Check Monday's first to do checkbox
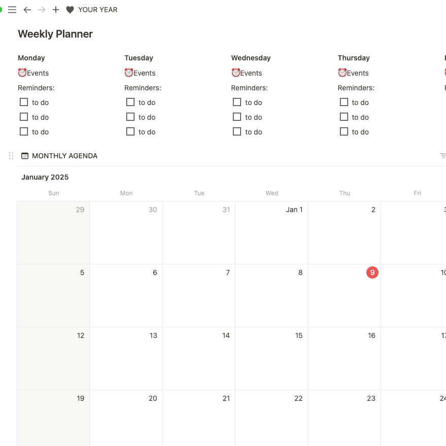The width and height of the screenshot is (446, 446). [24, 102]
